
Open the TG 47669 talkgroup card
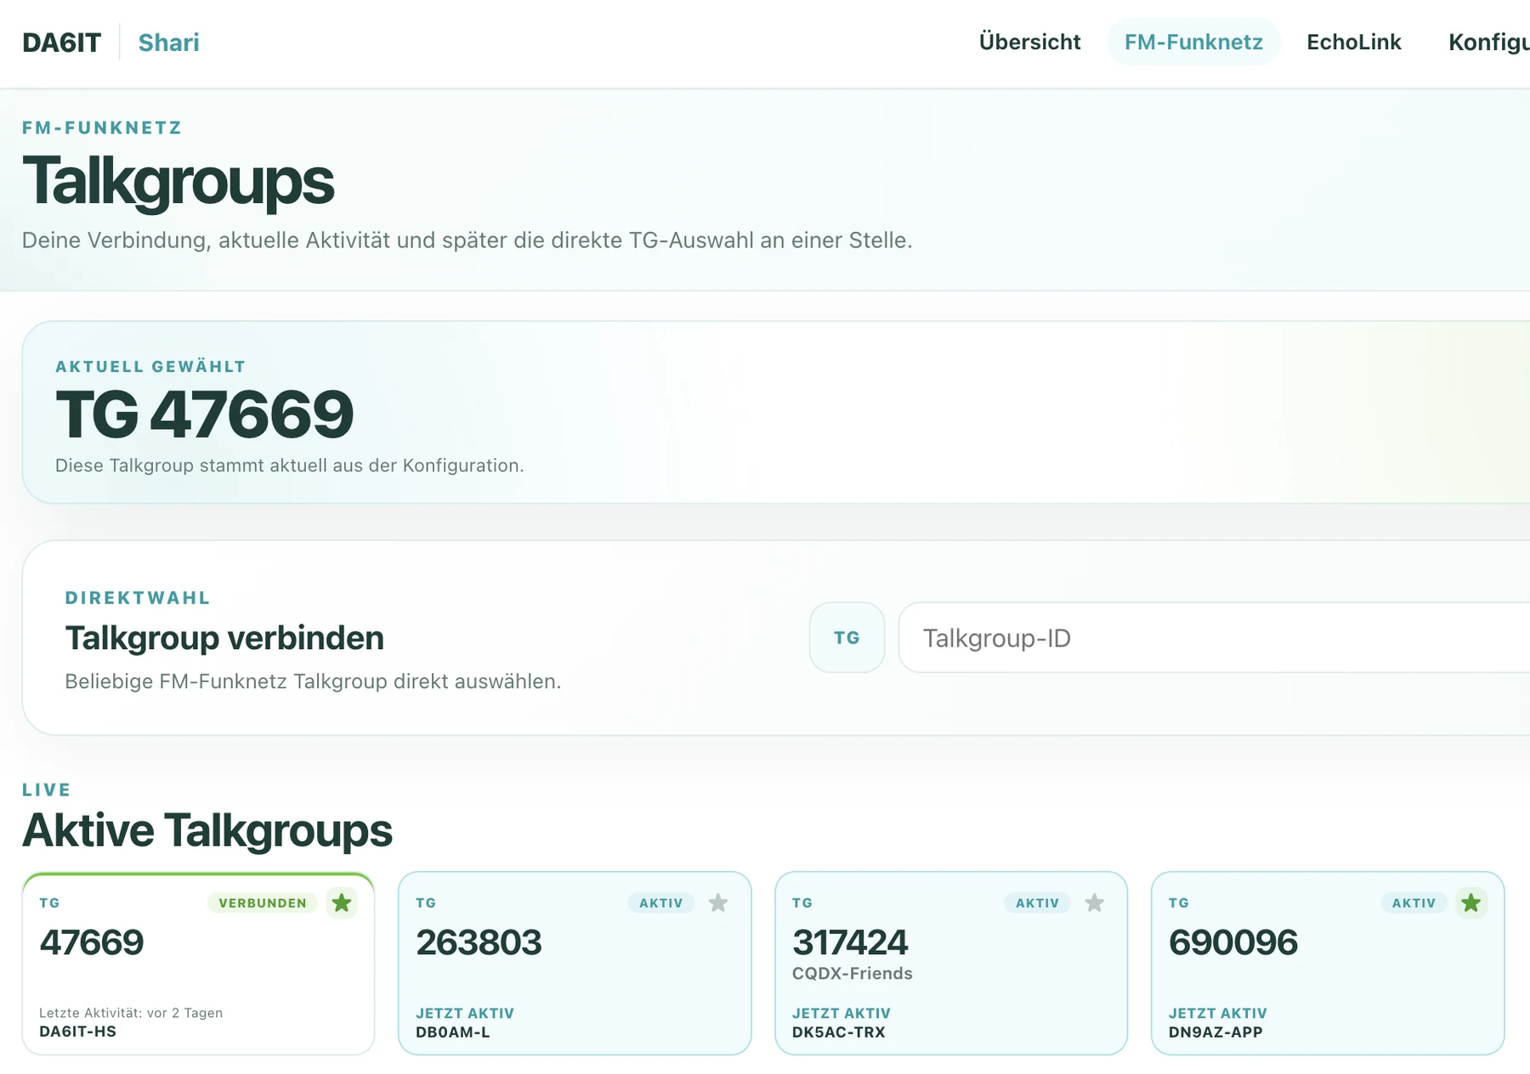point(198,964)
